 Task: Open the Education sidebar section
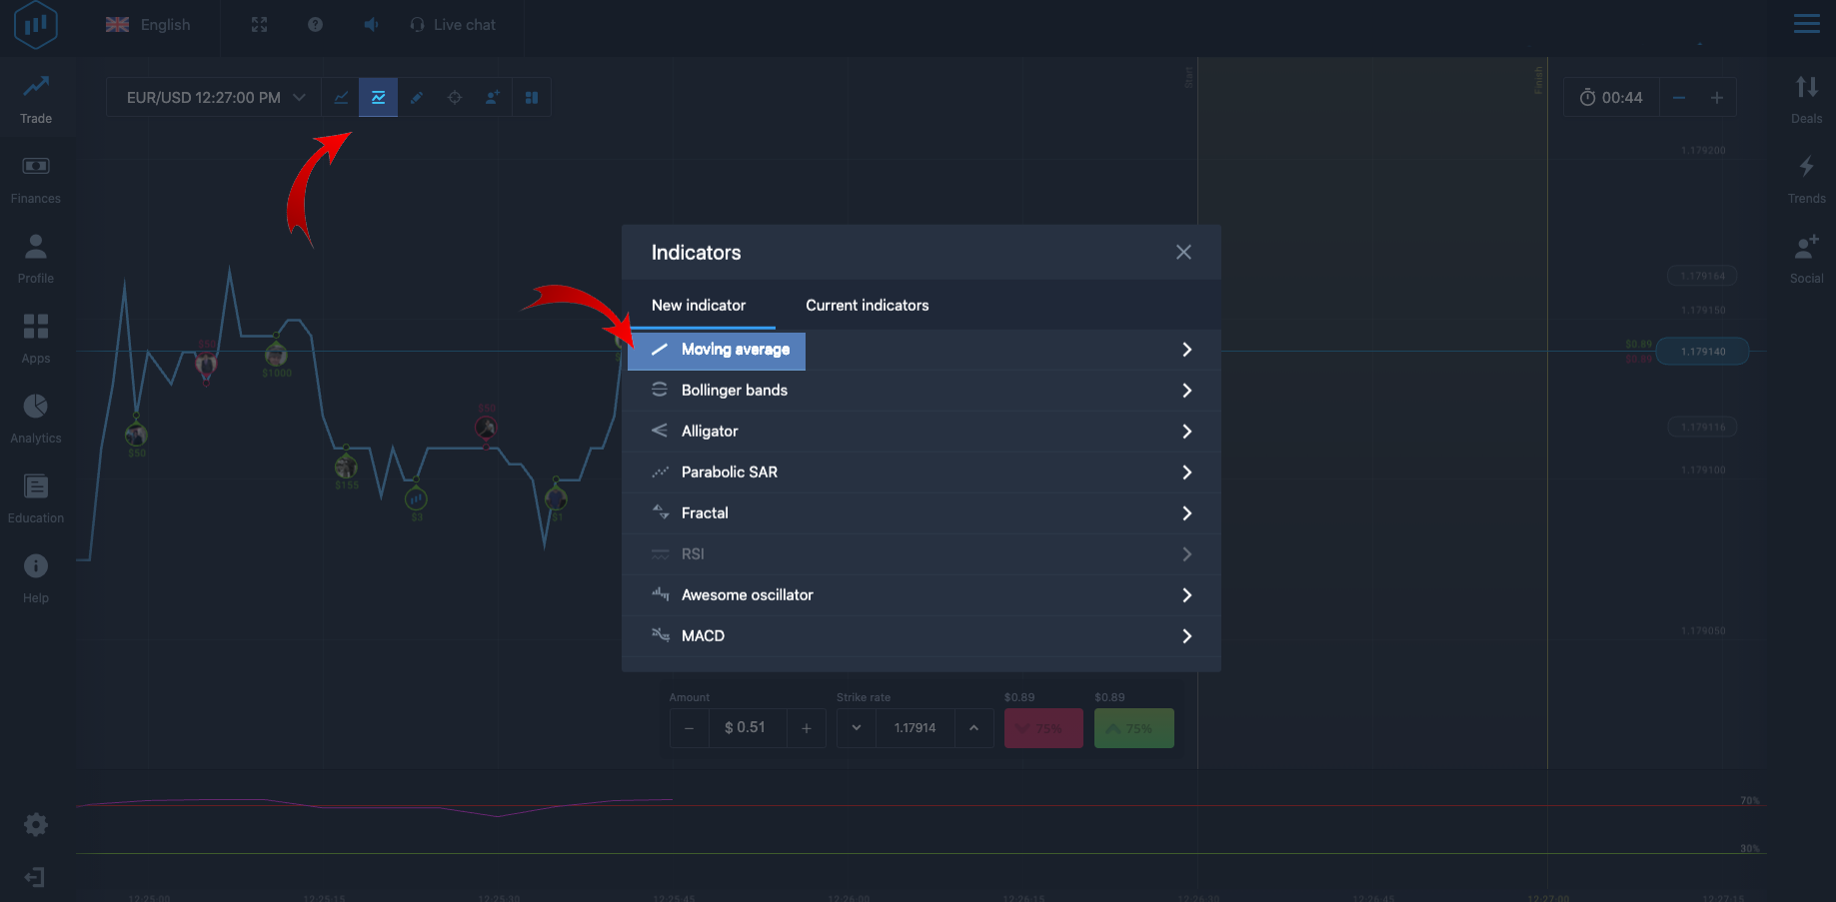(36, 498)
